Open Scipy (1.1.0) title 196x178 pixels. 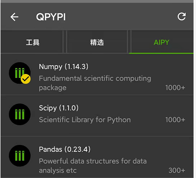(59, 108)
